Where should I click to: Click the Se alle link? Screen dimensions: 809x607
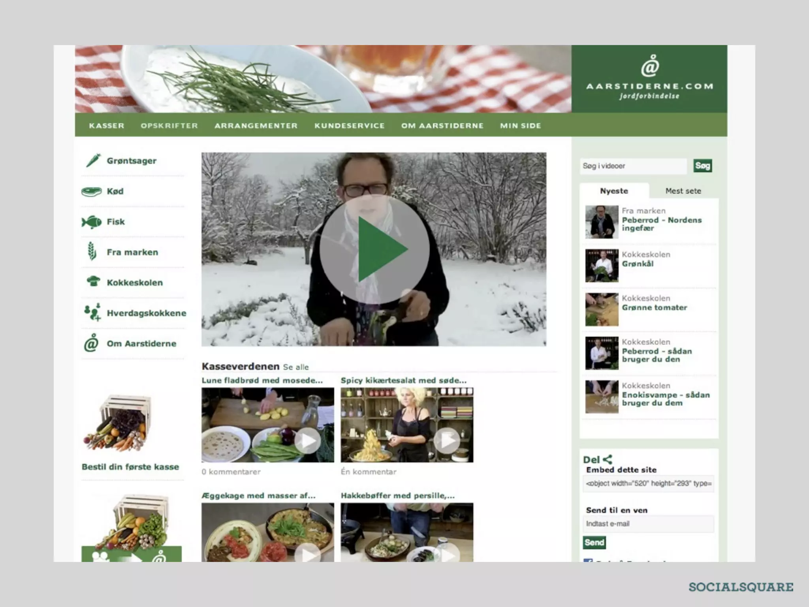296,367
